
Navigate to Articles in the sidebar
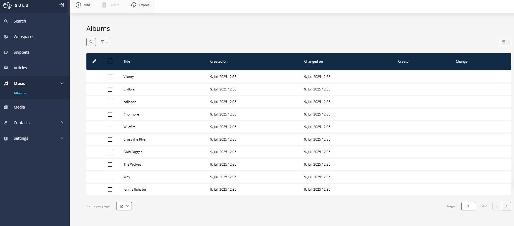pos(20,68)
